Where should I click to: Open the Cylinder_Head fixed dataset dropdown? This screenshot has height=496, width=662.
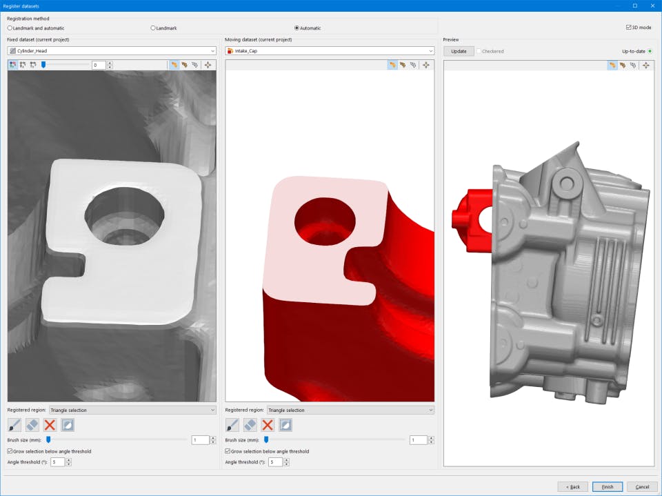pos(112,50)
